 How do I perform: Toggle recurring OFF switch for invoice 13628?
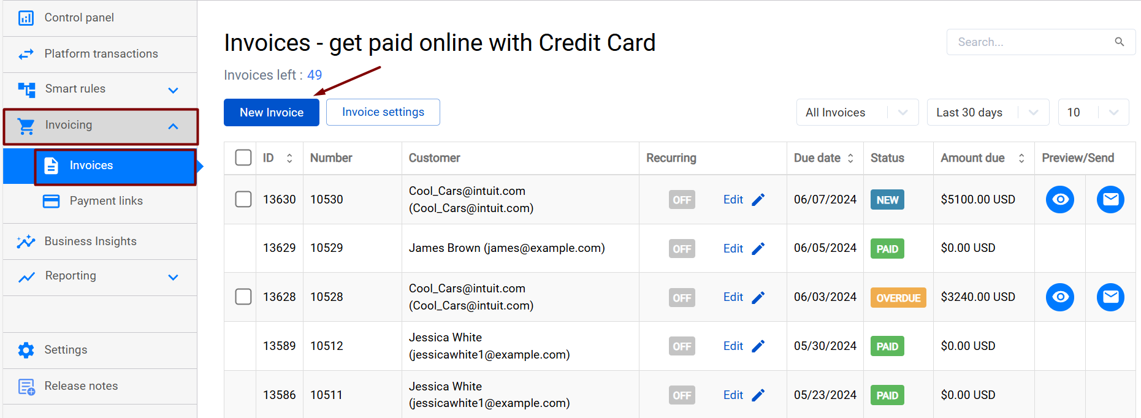[682, 298]
